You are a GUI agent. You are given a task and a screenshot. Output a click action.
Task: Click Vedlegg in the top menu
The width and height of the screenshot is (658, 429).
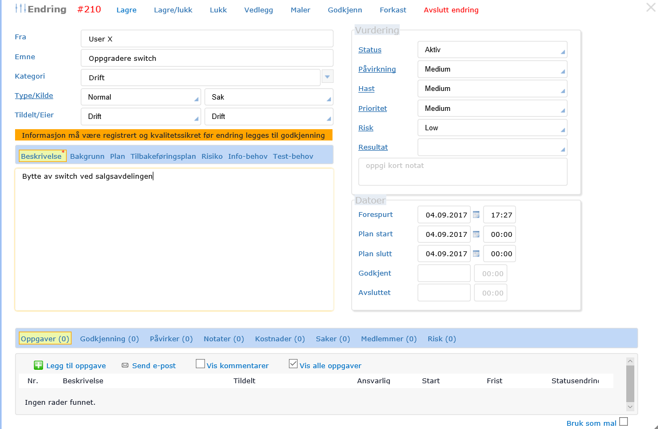pyautogui.click(x=259, y=10)
